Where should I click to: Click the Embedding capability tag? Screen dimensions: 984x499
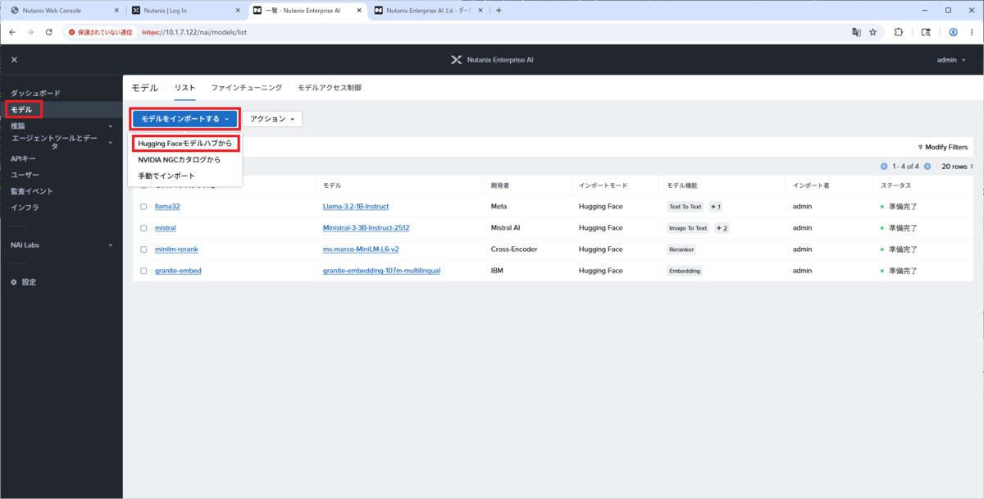pyautogui.click(x=685, y=271)
